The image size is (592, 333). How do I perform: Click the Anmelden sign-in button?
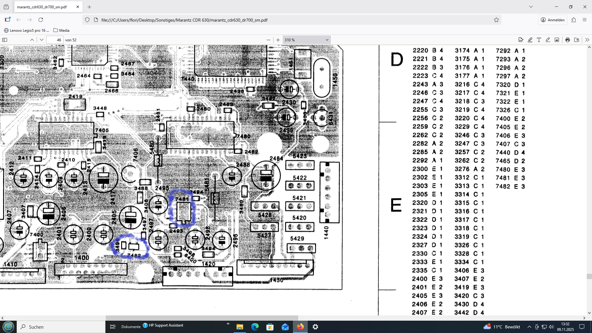click(x=553, y=20)
